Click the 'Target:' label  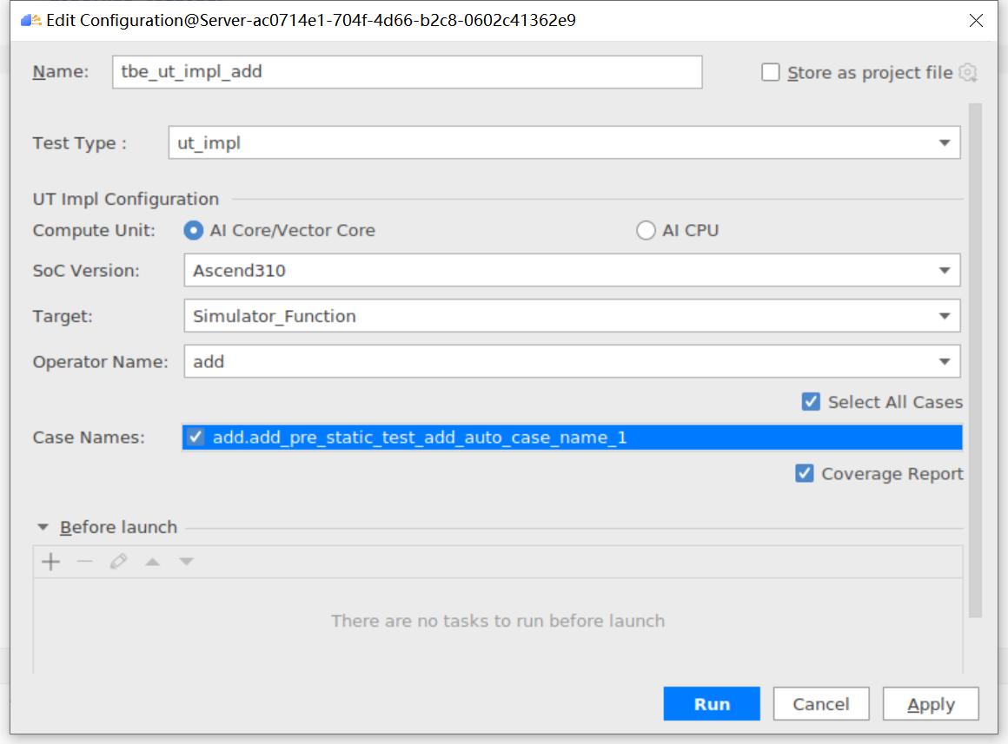pyautogui.click(x=63, y=316)
